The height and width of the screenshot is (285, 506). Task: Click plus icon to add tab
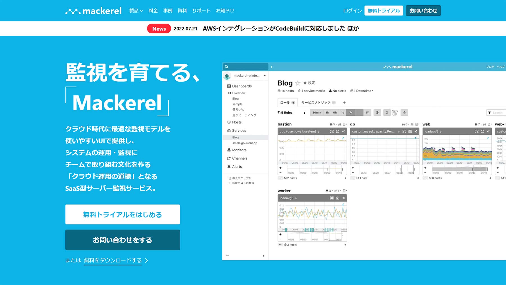(x=344, y=103)
